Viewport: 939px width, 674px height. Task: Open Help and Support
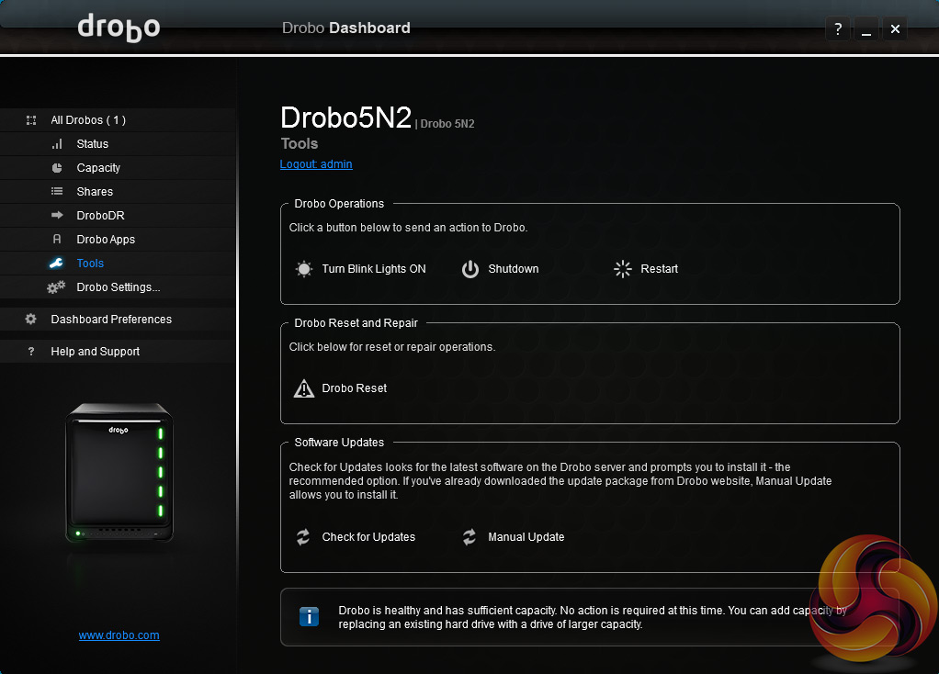click(96, 352)
